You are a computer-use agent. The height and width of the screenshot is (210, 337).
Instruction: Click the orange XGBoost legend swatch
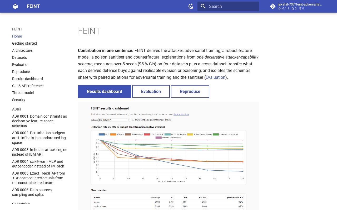(113, 134)
